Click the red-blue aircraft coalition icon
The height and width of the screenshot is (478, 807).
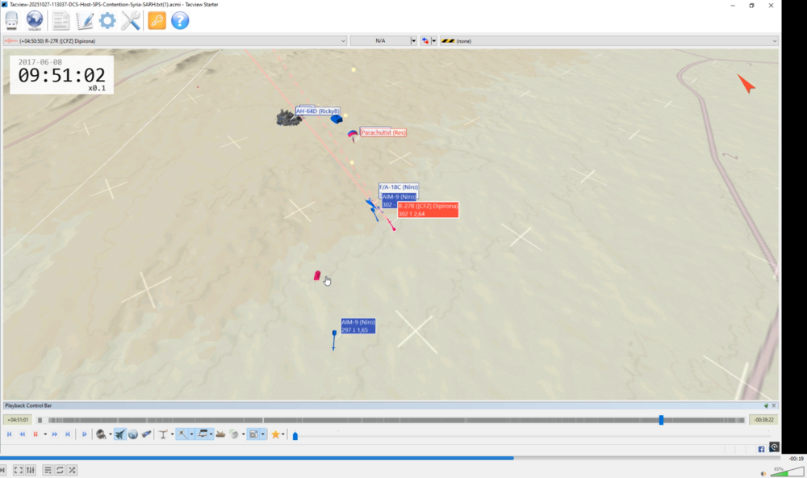click(425, 40)
